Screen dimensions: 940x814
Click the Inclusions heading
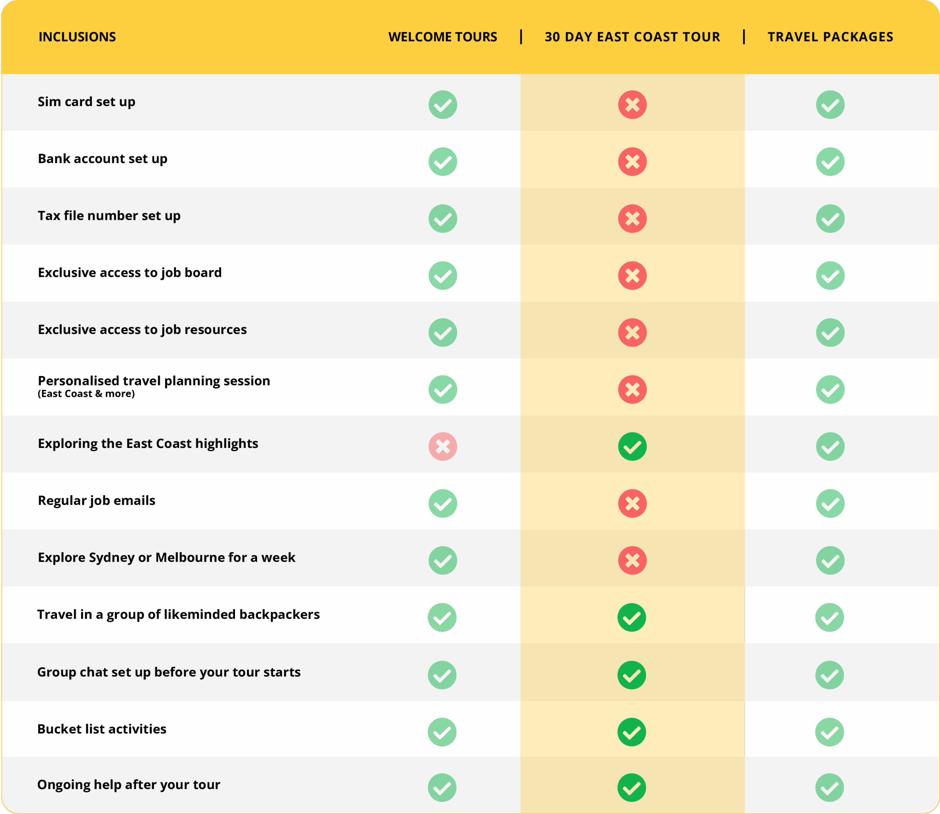[77, 37]
